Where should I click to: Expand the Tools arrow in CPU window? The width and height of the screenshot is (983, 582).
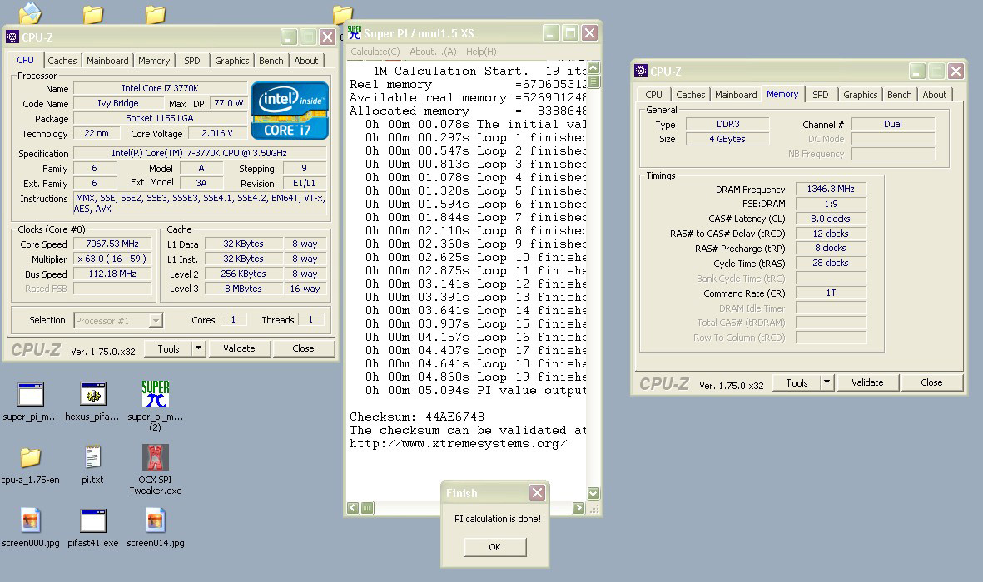pos(198,348)
